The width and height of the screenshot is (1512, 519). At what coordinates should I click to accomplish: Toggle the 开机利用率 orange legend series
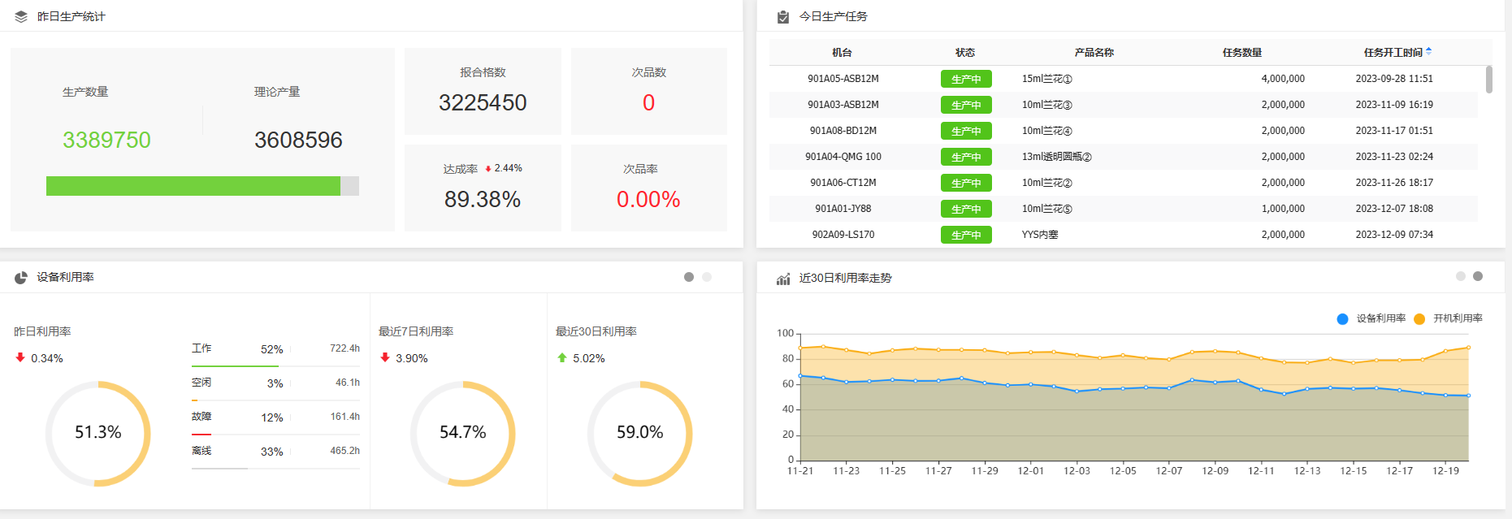[1419, 318]
